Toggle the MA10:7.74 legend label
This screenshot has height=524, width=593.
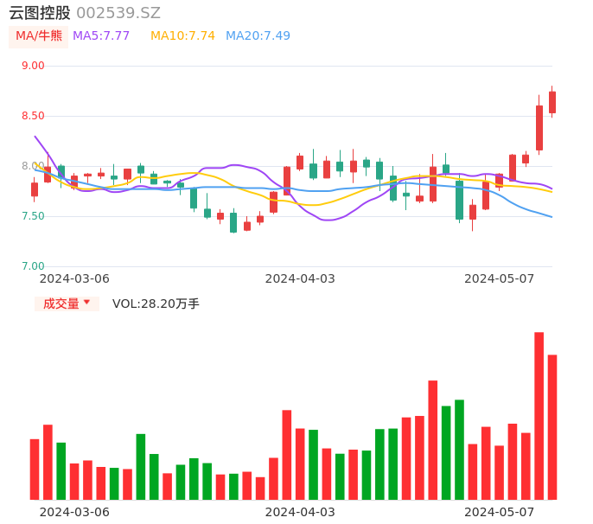pos(182,36)
